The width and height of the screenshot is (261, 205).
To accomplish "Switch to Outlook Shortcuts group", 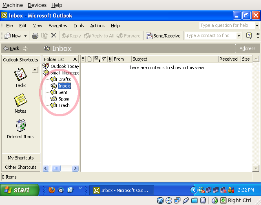I will tap(21, 60).
